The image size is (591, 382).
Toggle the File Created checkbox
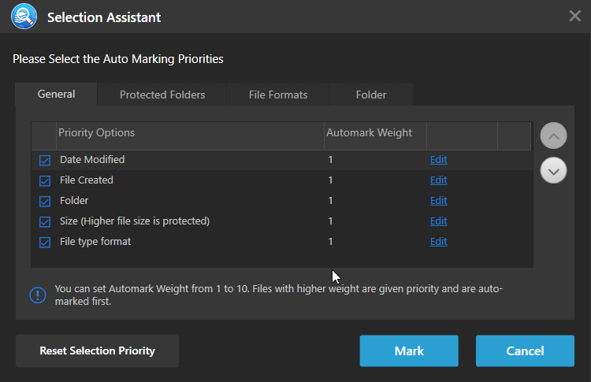[x=45, y=181]
